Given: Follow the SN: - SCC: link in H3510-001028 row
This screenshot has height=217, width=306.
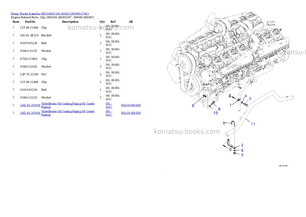Looking at the screenshot, I should (109, 105).
